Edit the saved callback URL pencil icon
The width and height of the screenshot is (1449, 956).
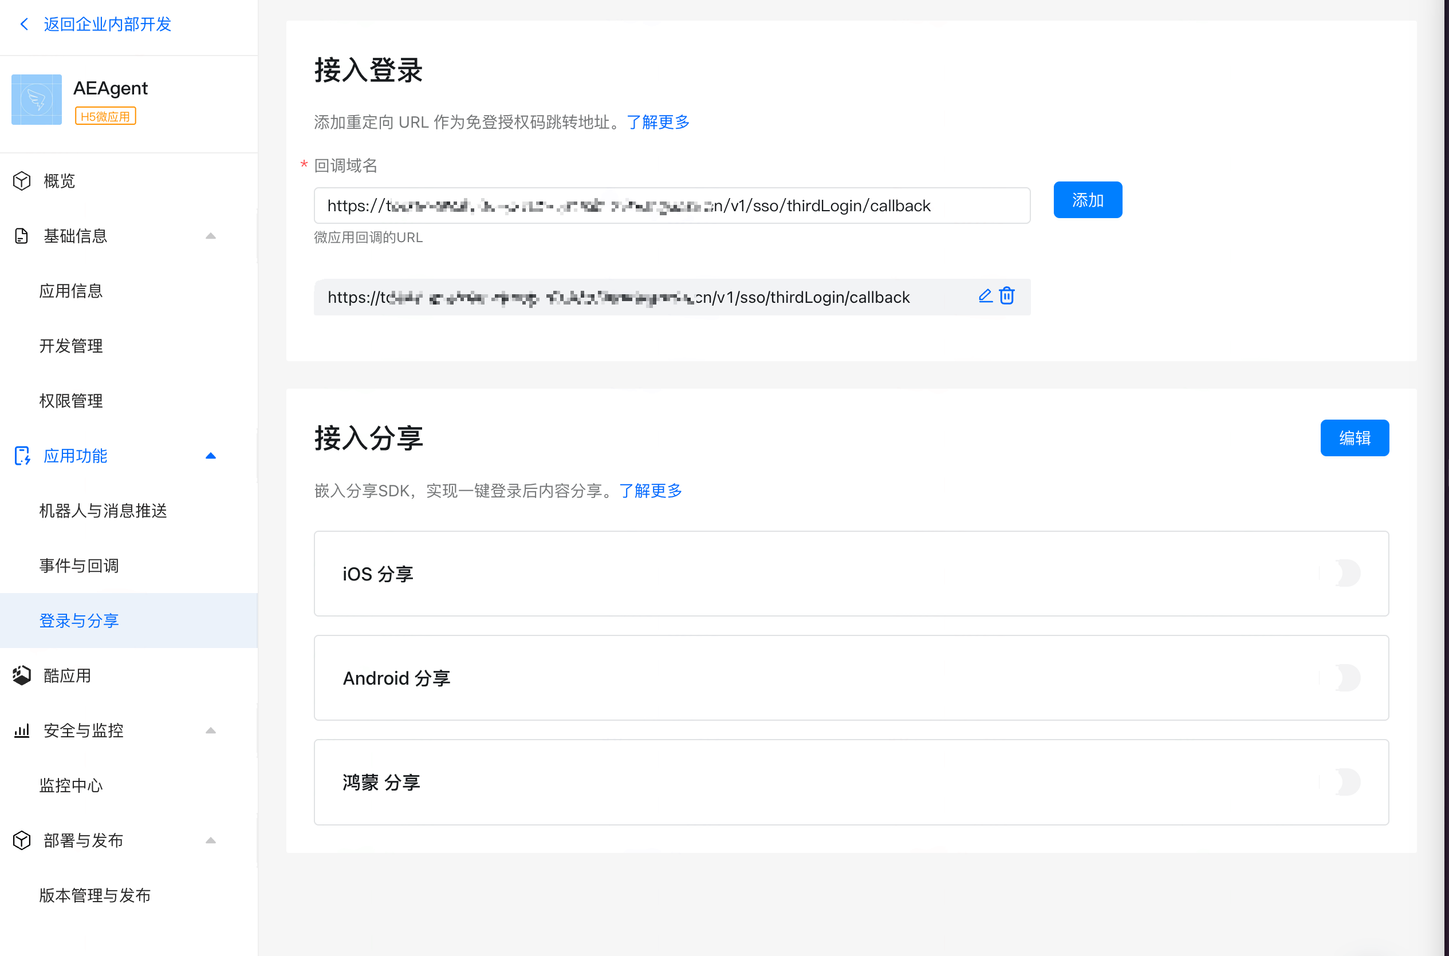985,297
